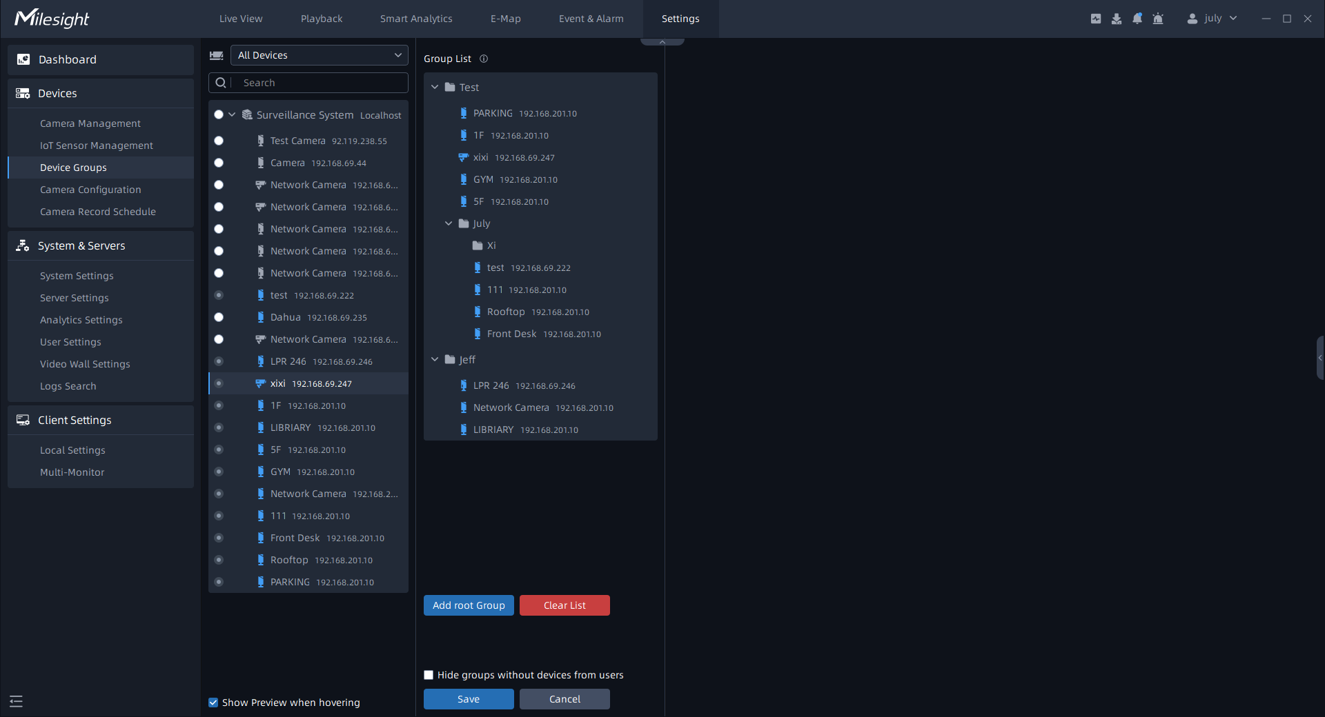Collapse the top navigation bar arrow

tap(662, 42)
